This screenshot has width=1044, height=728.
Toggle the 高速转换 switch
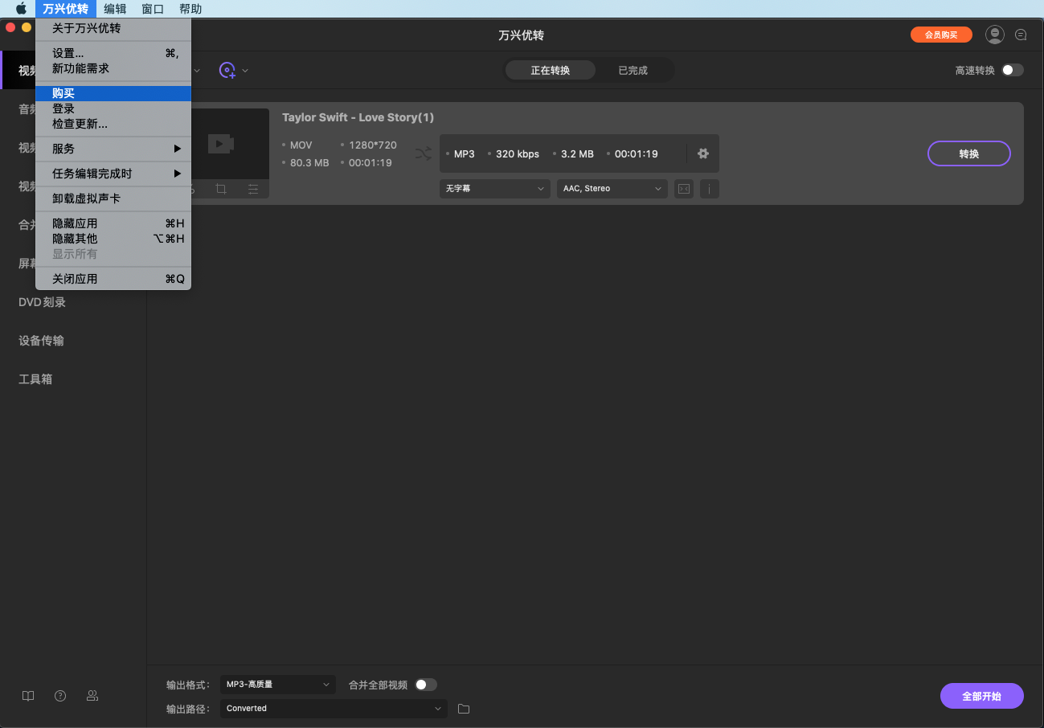(1013, 70)
